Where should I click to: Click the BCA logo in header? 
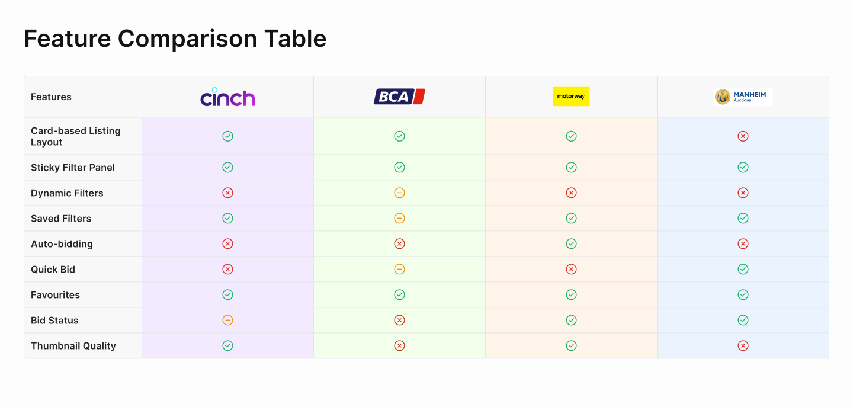tap(399, 97)
